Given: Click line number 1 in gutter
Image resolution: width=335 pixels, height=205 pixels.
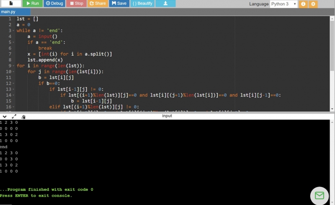Looking at the screenshot, I should [10, 19].
